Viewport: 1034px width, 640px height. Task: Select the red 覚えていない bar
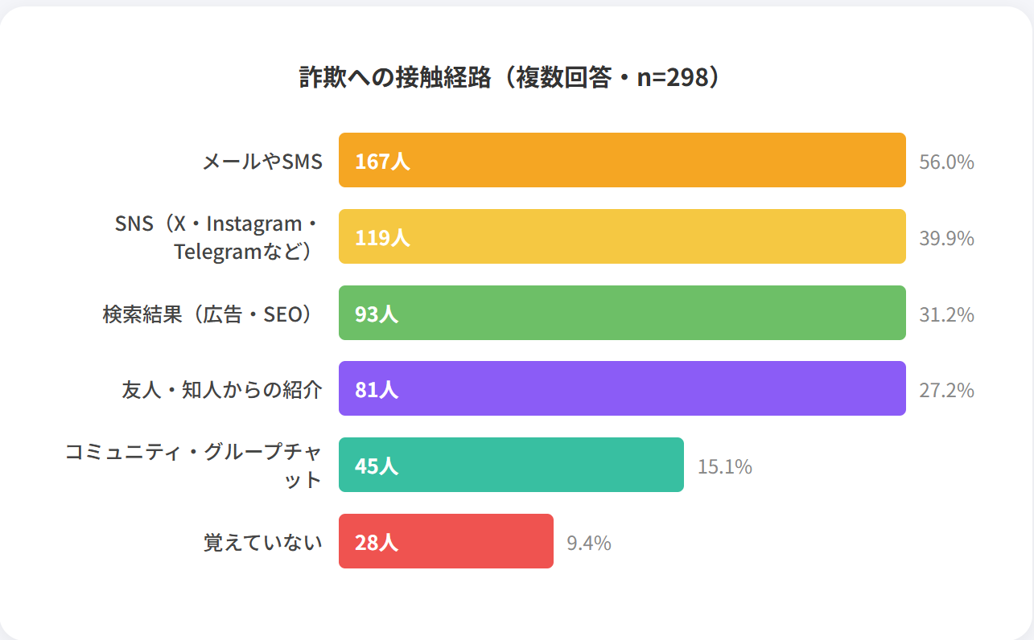(x=446, y=541)
